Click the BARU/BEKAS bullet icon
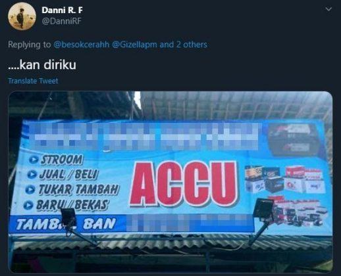Image resolution: width=341 pixels, height=276 pixels. 28,205
